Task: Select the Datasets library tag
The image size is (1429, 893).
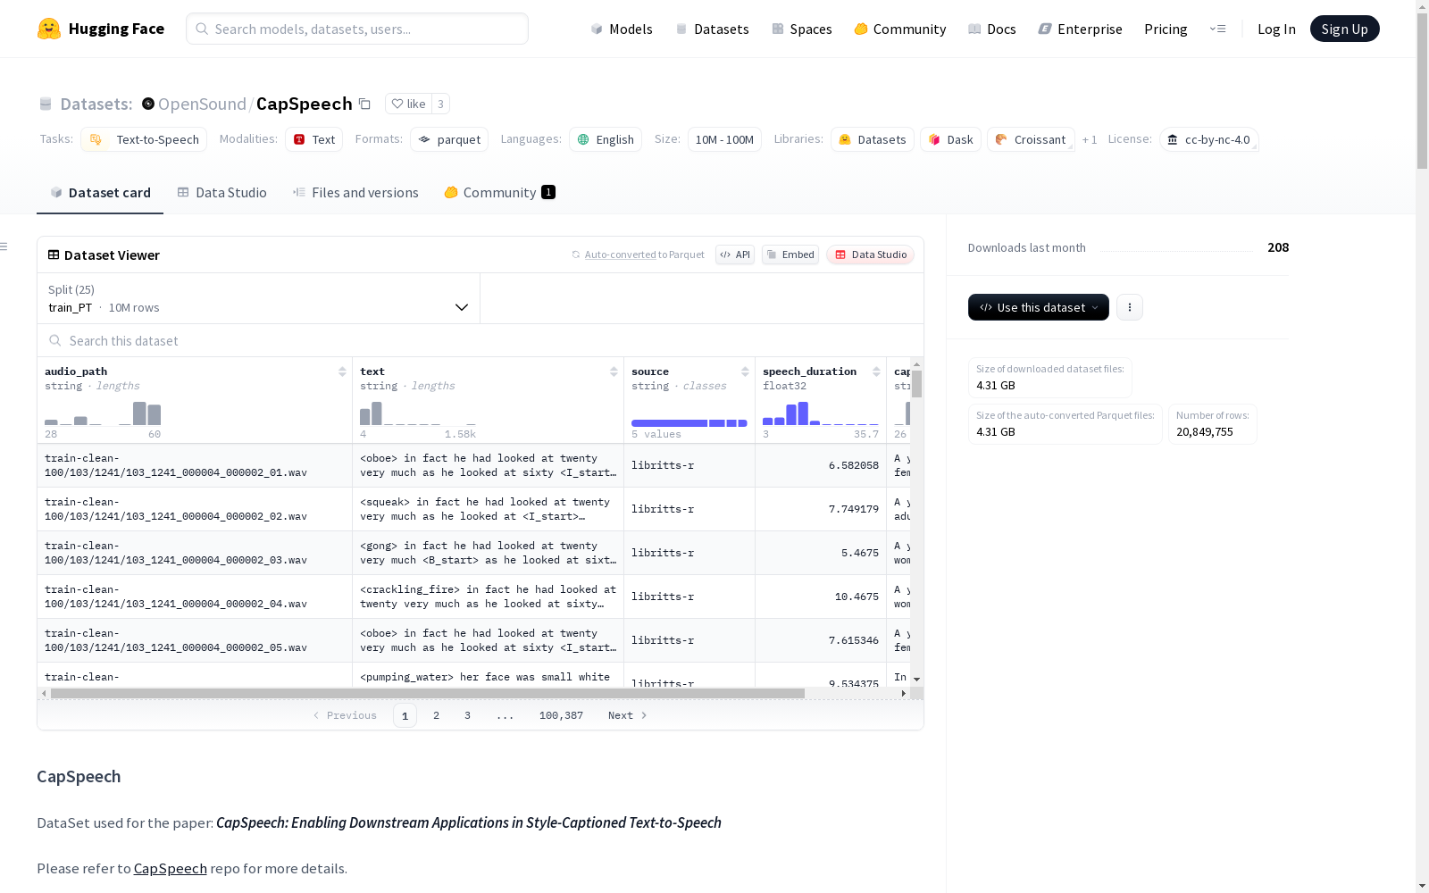Action: point(873,139)
